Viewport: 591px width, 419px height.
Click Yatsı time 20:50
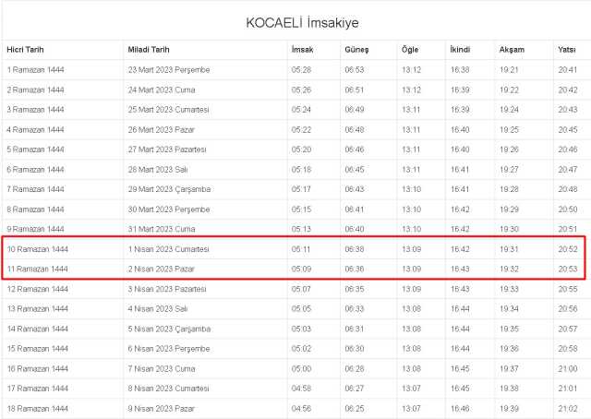tap(568, 209)
